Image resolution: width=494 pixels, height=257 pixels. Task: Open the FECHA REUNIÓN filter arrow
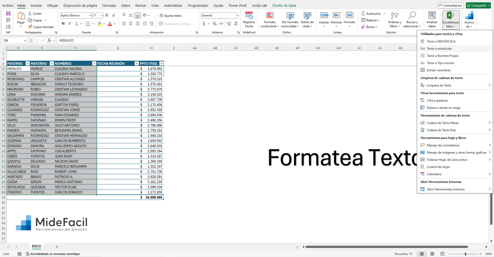136,63
